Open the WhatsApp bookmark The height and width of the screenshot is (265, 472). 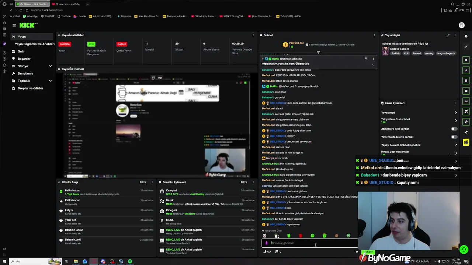[x=30, y=16]
